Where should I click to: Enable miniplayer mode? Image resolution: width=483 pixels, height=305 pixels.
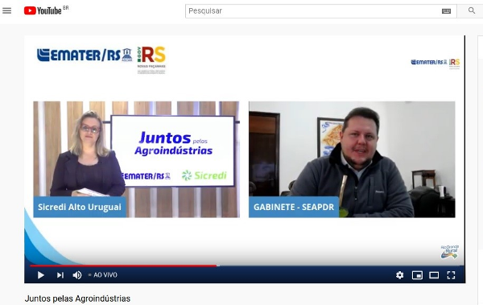click(417, 274)
